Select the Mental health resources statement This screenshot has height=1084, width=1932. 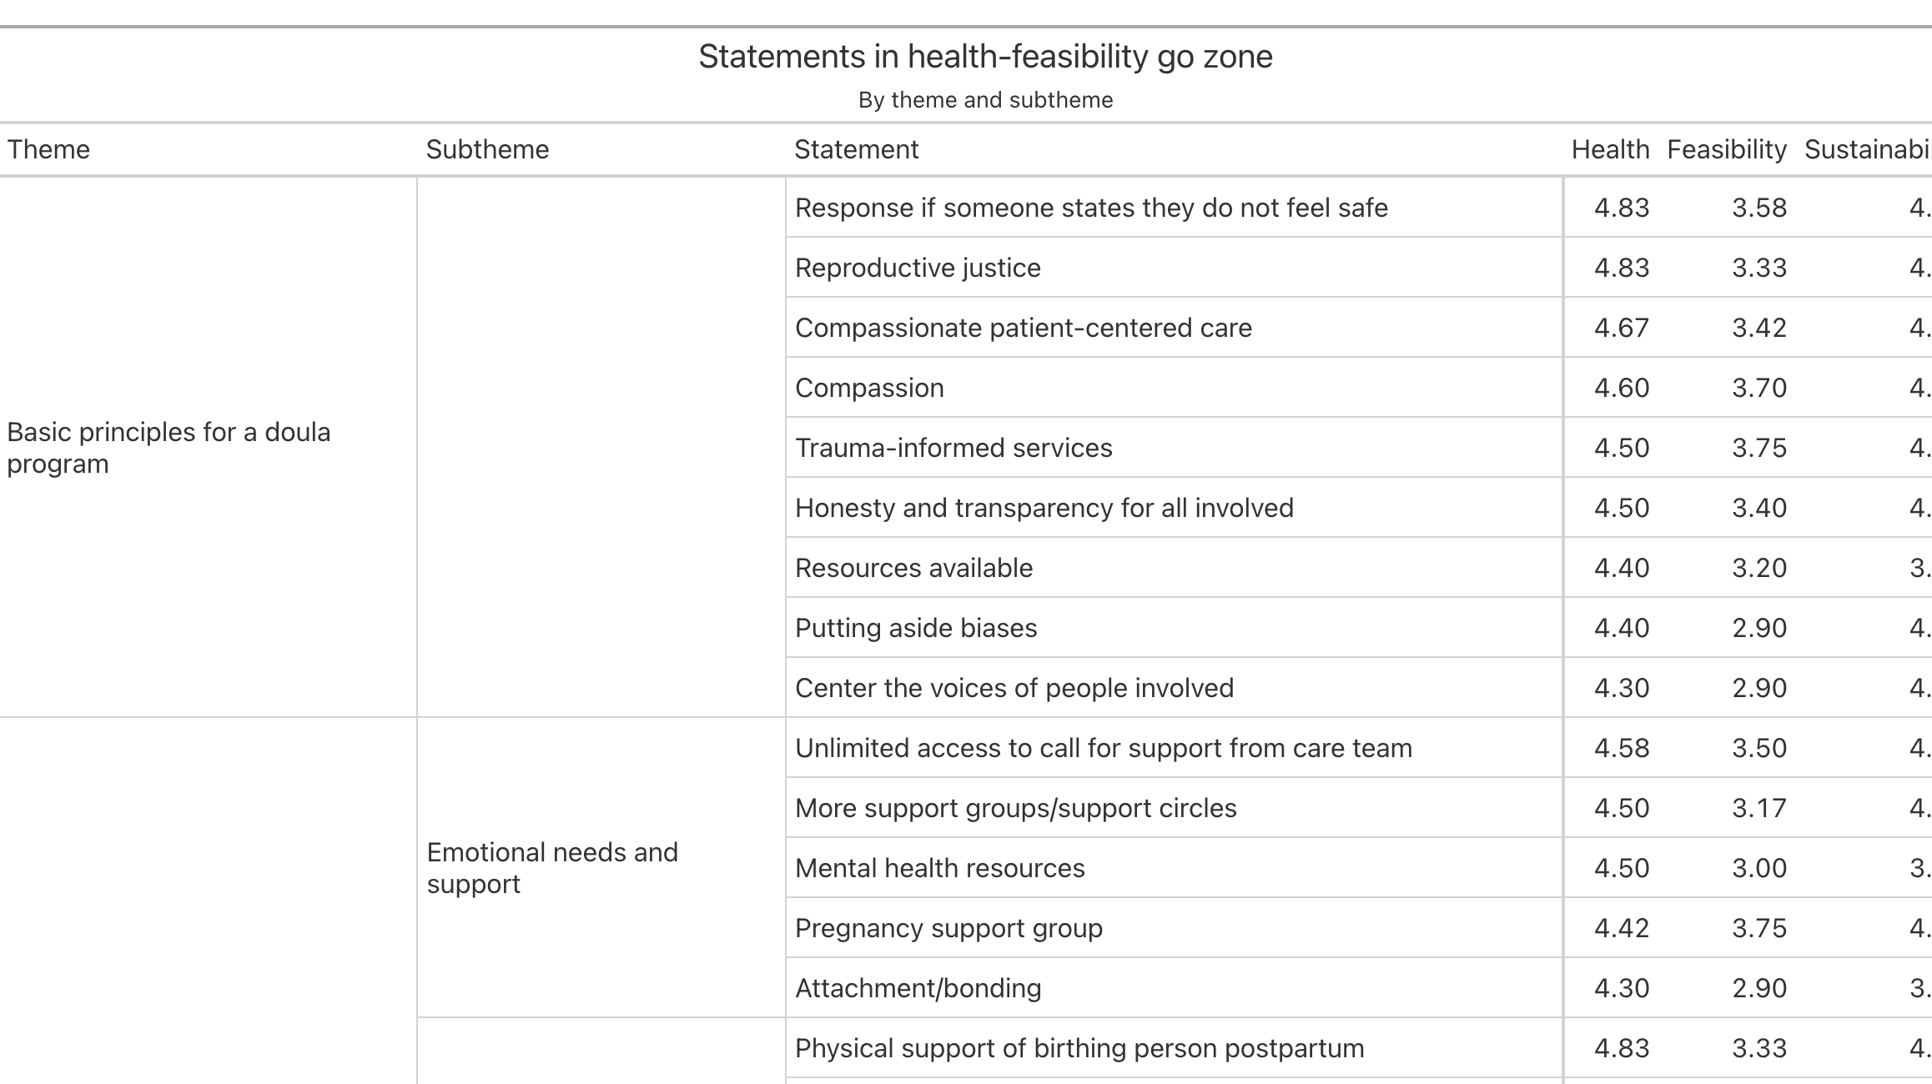coord(939,868)
